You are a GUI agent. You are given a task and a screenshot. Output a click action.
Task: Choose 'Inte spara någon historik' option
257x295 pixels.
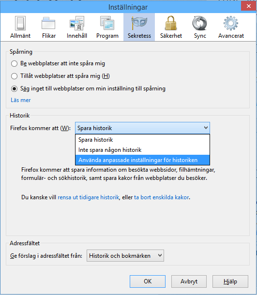[142, 150]
